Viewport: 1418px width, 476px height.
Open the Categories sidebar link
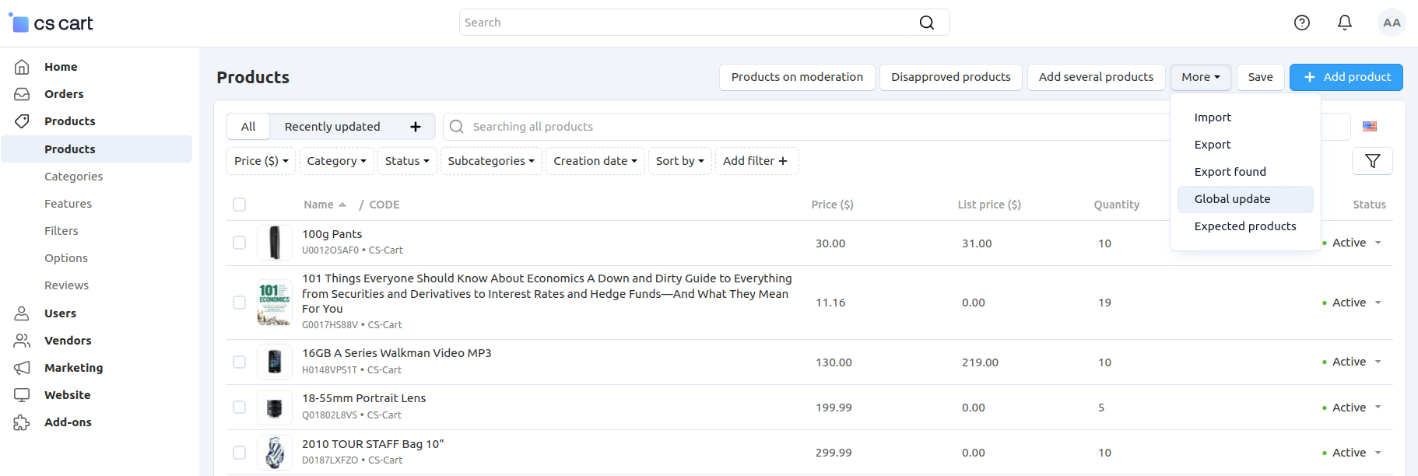pyautogui.click(x=74, y=177)
